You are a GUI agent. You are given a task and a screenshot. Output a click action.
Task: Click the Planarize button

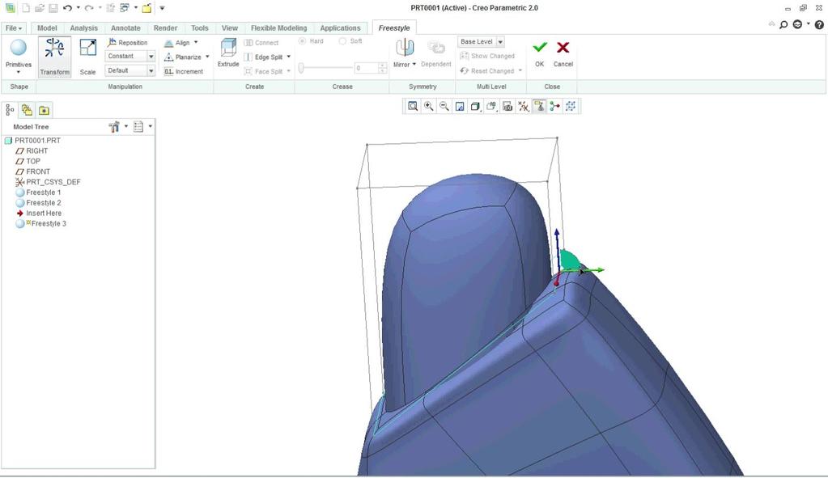183,57
